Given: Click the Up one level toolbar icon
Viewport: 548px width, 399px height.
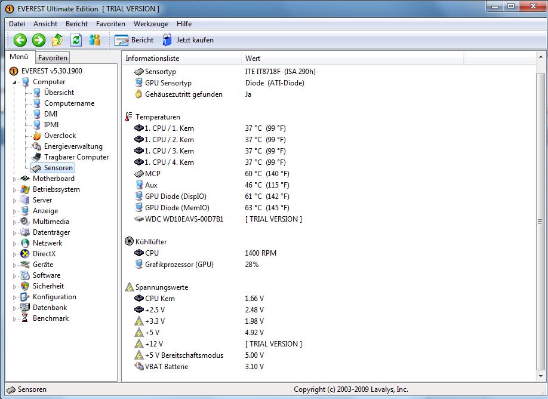Looking at the screenshot, I should tap(57, 40).
